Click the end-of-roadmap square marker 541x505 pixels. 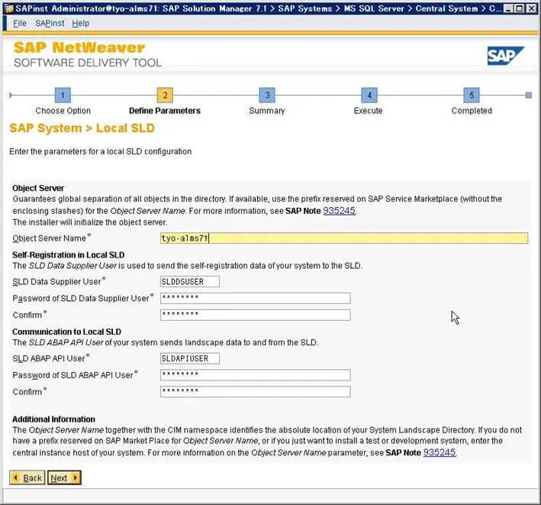tap(528, 95)
